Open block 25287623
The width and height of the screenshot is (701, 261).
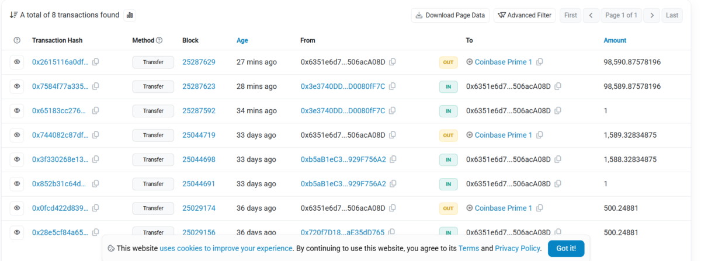(x=199, y=86)
